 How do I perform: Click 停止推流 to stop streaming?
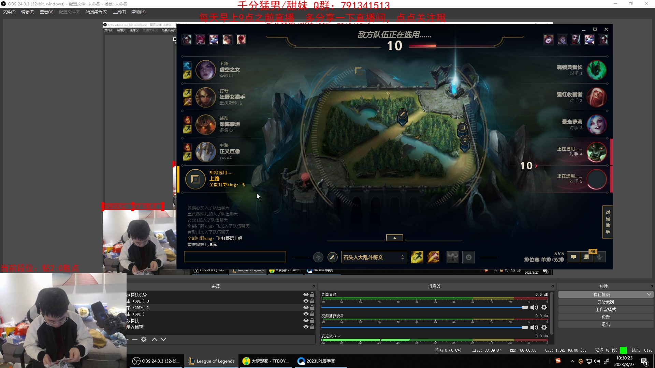[x=602, y=294]
